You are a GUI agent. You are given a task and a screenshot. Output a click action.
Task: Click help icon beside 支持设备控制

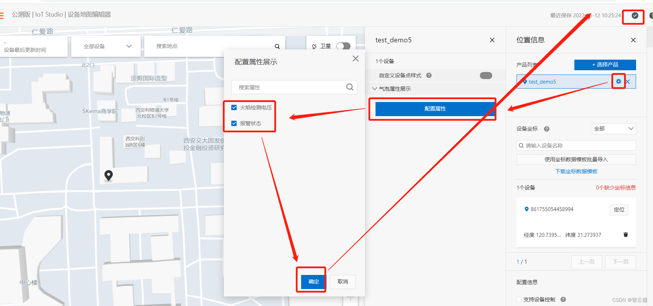click(563, 299)
